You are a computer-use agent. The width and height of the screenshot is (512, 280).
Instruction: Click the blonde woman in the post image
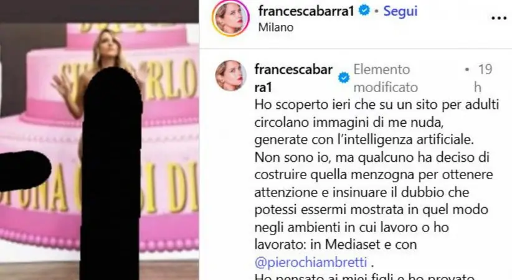click(98, 75)
